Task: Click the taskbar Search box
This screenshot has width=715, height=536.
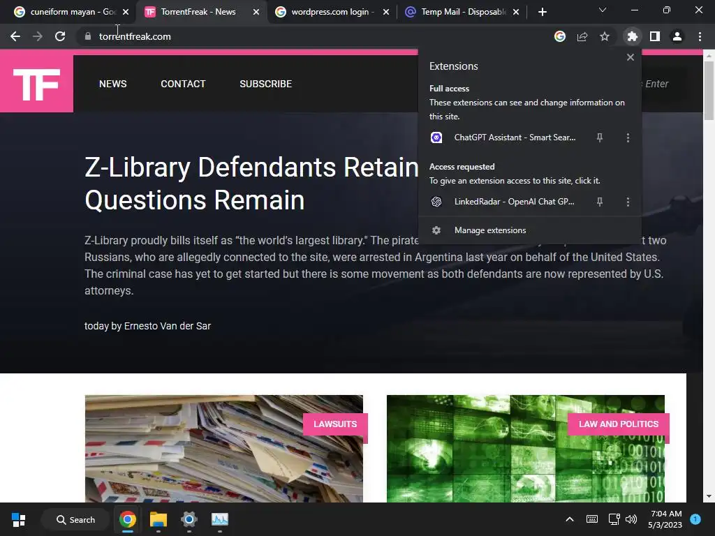Action: coord(75,519)
